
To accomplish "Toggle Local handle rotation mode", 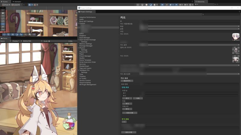I will 16,5.
